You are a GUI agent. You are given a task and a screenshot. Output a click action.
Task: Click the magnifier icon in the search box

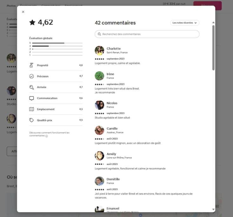click(99, 34)
